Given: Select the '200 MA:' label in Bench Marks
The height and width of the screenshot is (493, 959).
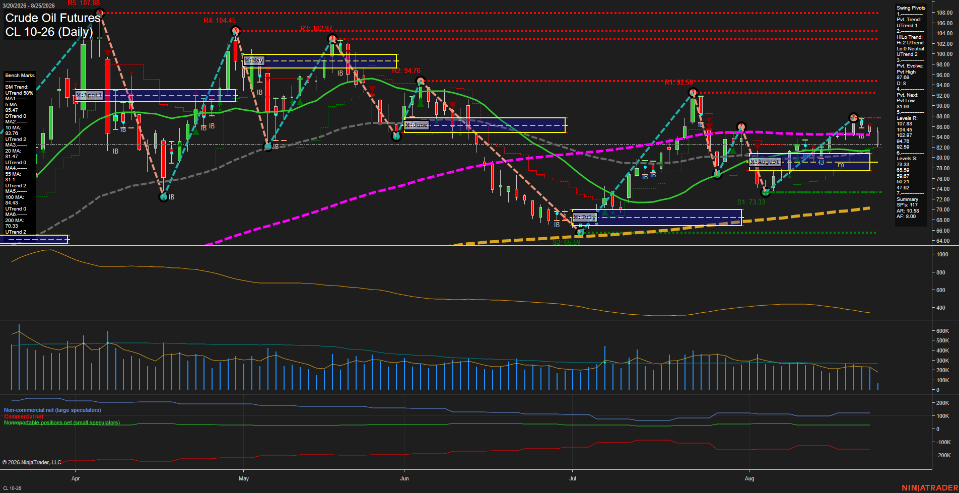Looking at the screenshot, I should [x=15, y=221].
